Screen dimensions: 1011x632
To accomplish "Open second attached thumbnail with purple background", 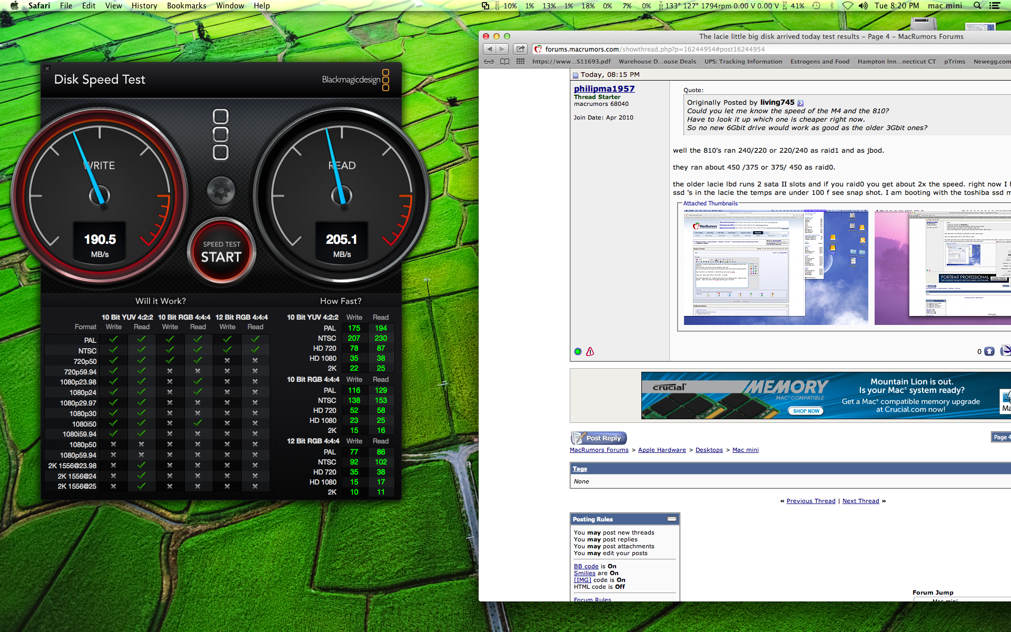I will (943, 267).
